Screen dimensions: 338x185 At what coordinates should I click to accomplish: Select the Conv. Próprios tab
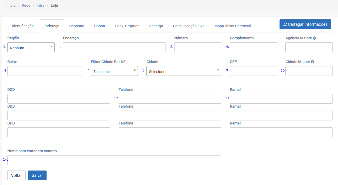coord(127,26)
